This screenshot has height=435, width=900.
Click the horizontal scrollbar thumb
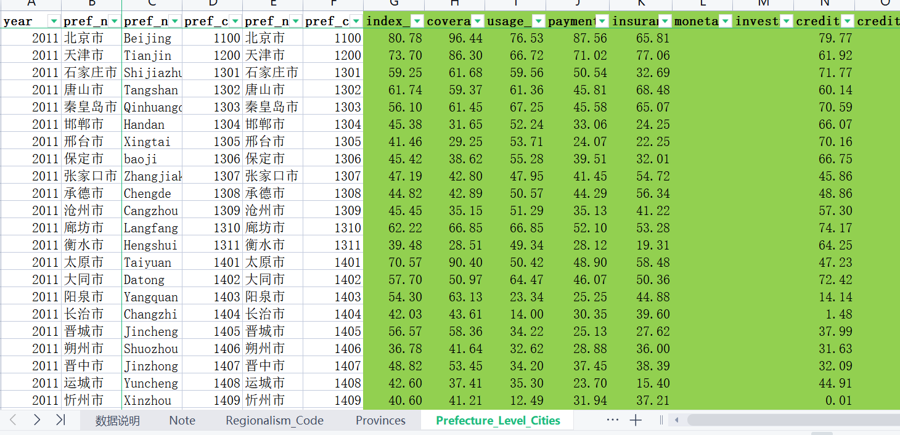[x=793, y=420]
